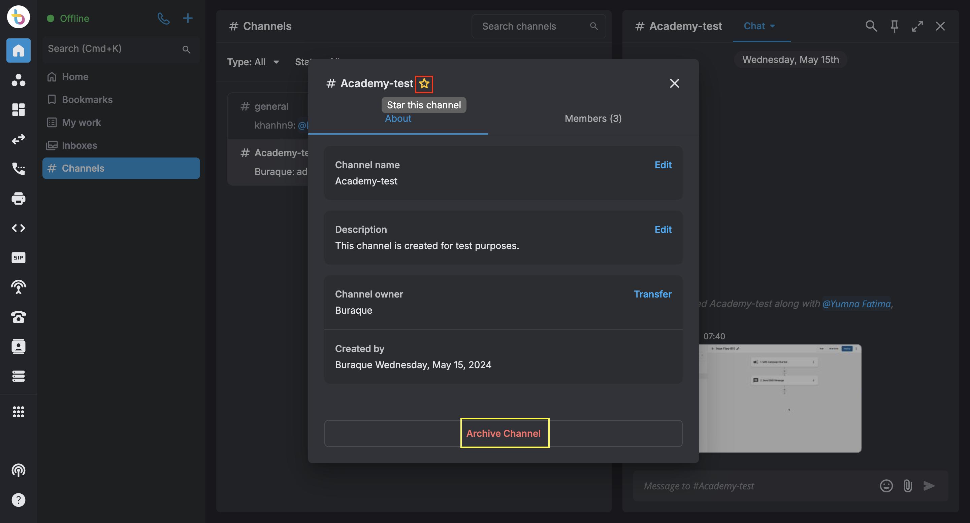Click the stacked storage icon
The height and width of the screenshot is (523, 970).
pos(19,376)
